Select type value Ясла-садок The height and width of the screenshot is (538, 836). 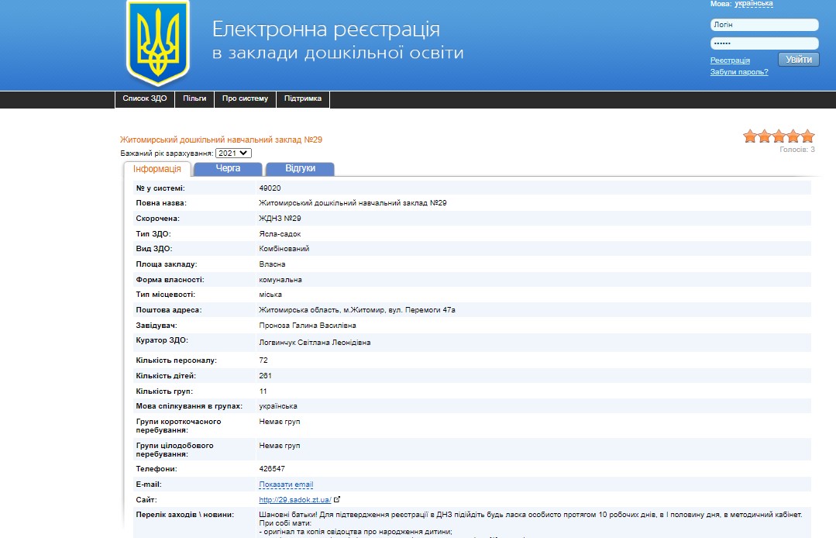tap(280, 234)
